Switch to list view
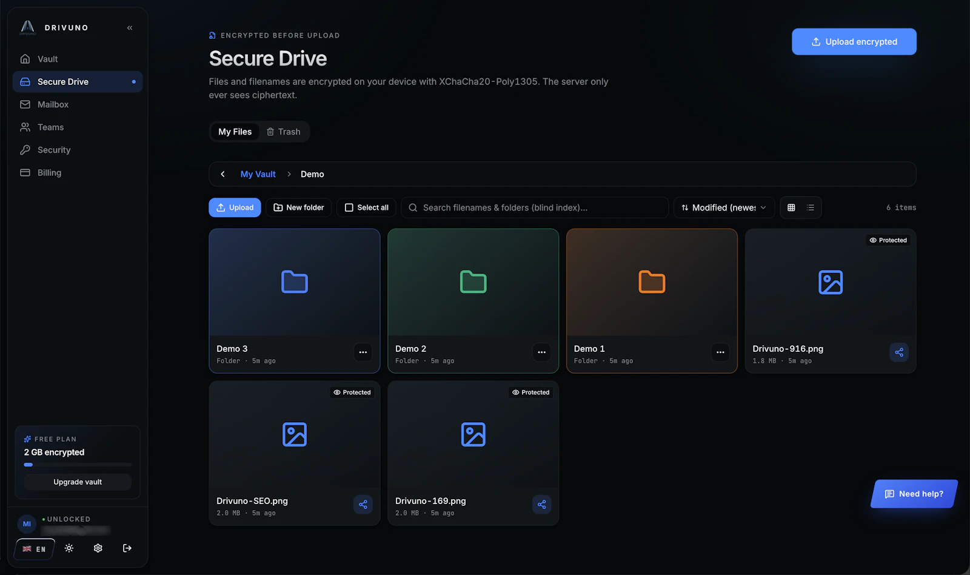970x575 pixels. (811, 207)
